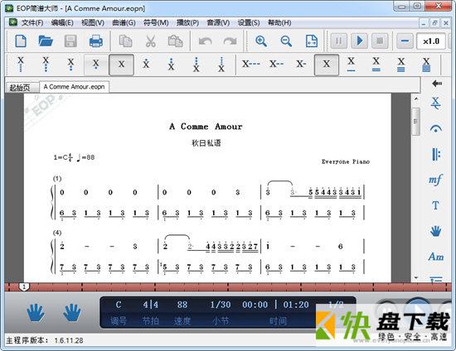
Task: Switch to A Comme Amour.eopn tab
Action: pos(74,87)
